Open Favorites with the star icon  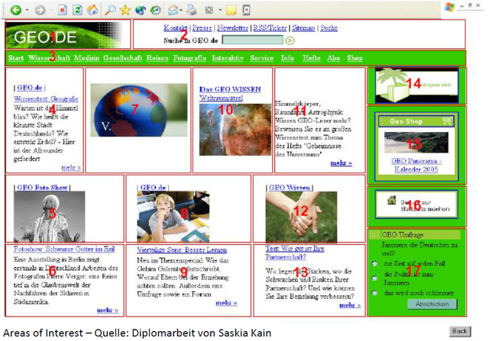tap(125, 10)
